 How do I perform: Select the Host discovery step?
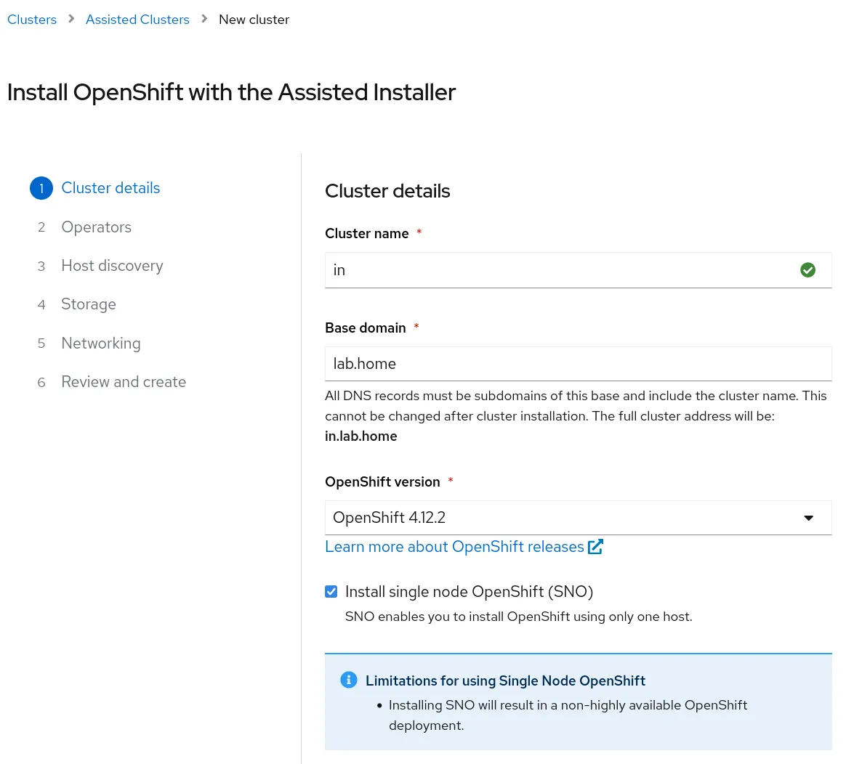coord(112,266)
